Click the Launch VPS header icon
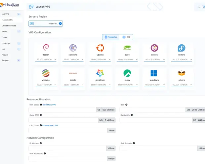The width and height of the screenshot is (205, 164). click(x=31, y=7)
